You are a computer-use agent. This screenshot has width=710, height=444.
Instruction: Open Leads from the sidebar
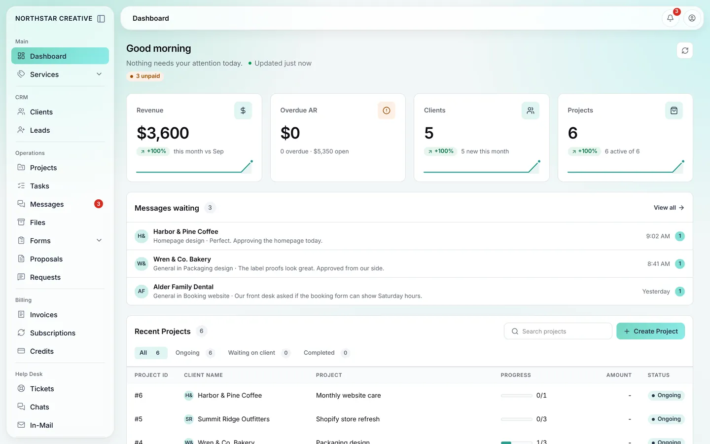pyautogui.click(x=60, y=130)
